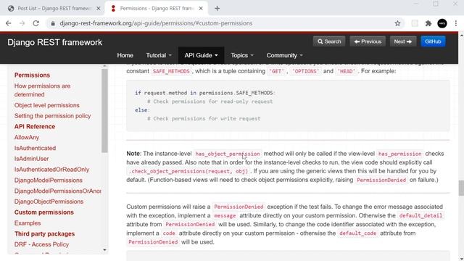Click the Django REST framework brand title
Image resolution: width=464 pixels, height=261 pixels.
coord(55,42)
